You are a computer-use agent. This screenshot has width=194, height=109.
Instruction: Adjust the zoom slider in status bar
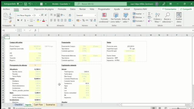tap(178, 108)
